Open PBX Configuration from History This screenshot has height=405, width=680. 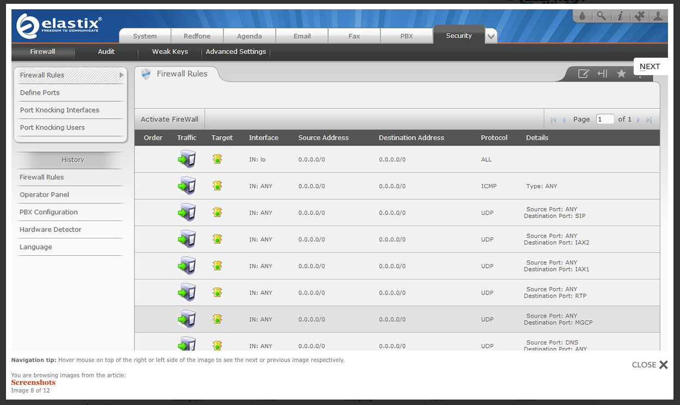pos(48,212)
